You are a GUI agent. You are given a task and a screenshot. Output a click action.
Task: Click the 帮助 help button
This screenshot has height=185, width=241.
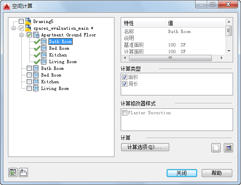point(217,173)
